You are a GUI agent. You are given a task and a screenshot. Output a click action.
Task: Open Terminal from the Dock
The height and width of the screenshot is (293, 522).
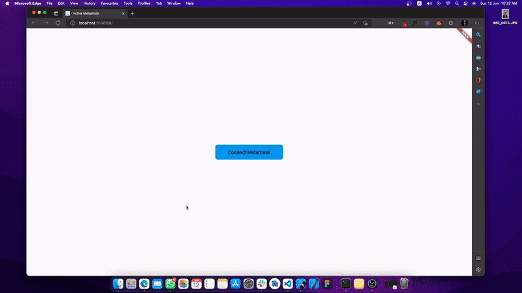[x=346, y=284]
